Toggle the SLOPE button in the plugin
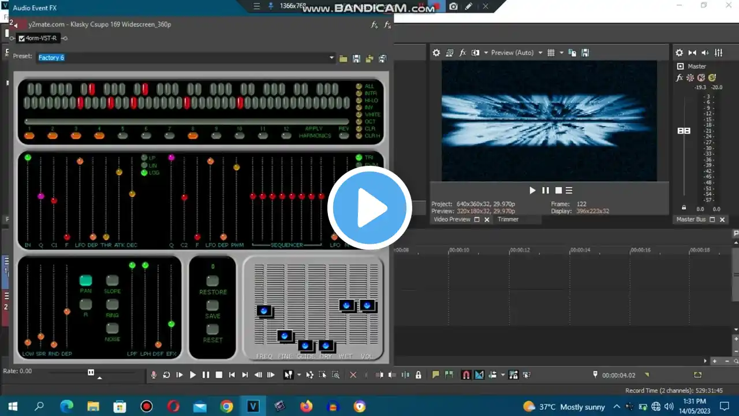Screen dimensions: 739x416 tap(112, 280)
